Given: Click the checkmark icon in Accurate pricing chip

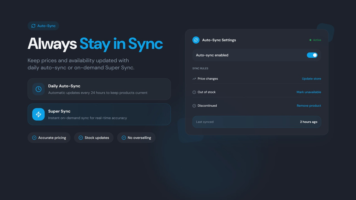Looking at the screenshot, I should (x=34, y=138).
